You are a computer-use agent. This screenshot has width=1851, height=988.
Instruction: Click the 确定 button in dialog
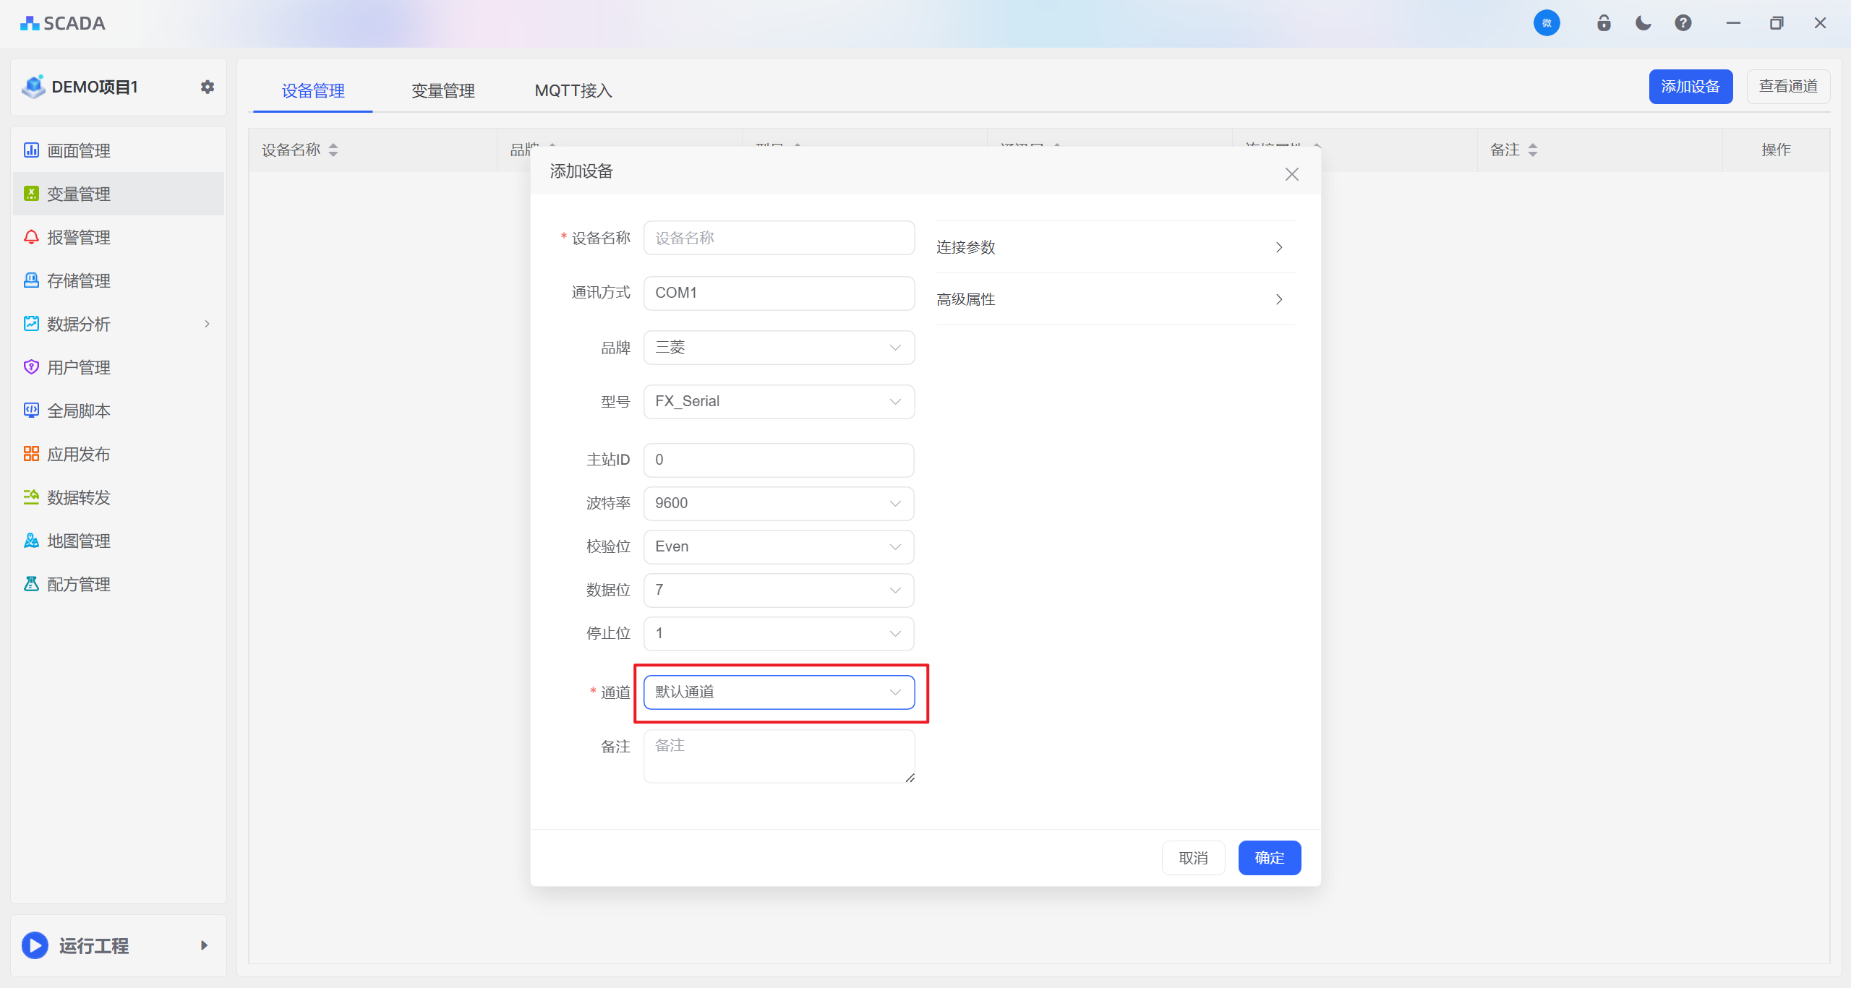(1269, 858)
